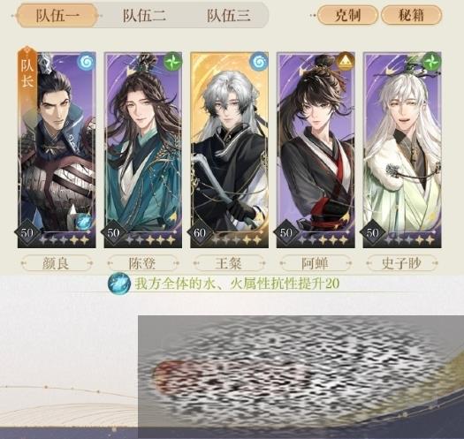Open the 秘籍 secrets button
Screen dimensions: 464x439
point(411,15)
